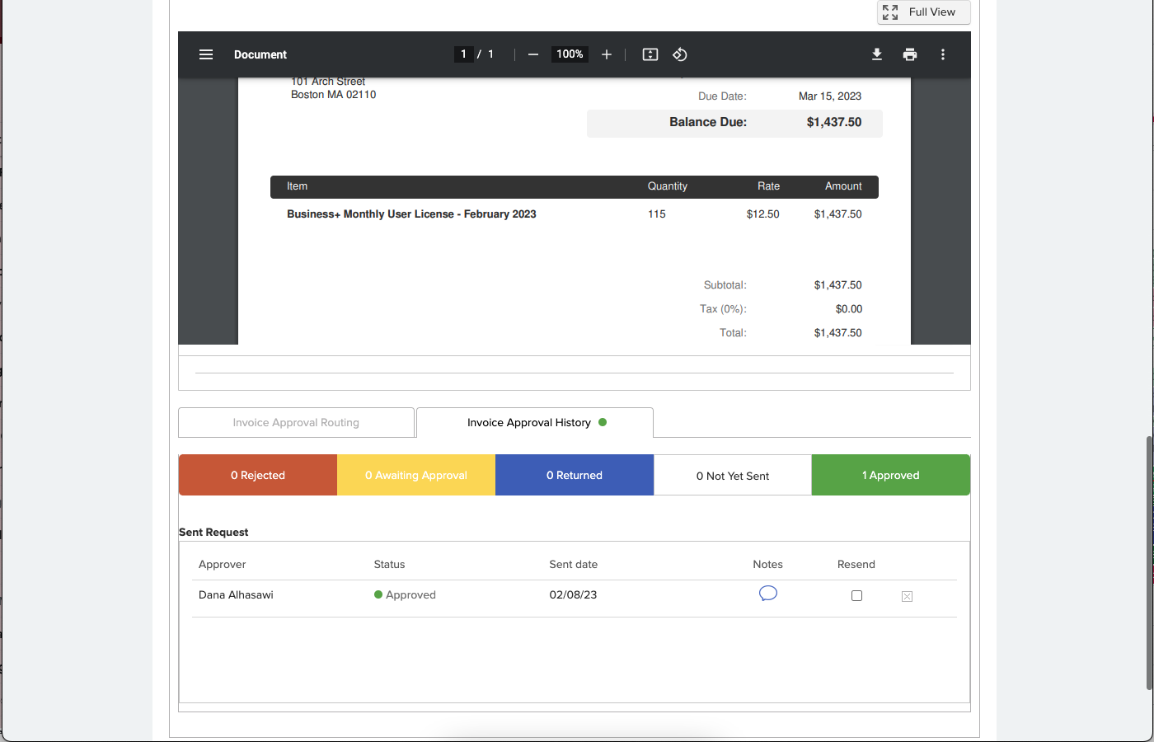
Task: Check Resend box for Dana Alhasawi
Action: coord(856,595)
